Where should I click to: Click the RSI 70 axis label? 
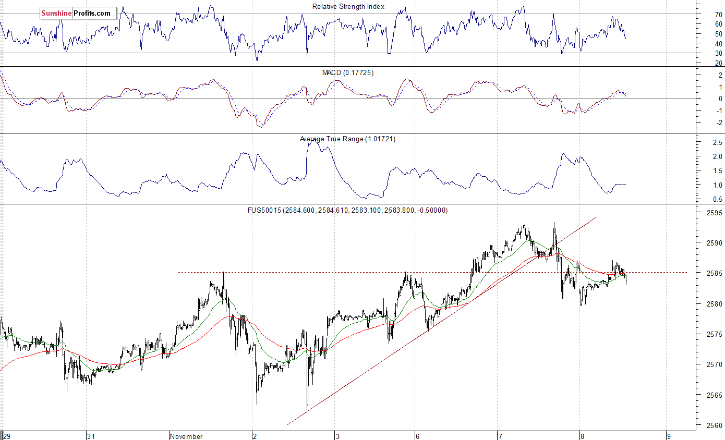[718, 15]
